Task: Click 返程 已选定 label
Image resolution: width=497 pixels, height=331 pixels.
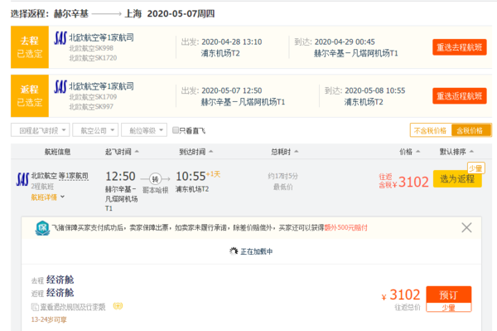Action: (x=30, y=96)
